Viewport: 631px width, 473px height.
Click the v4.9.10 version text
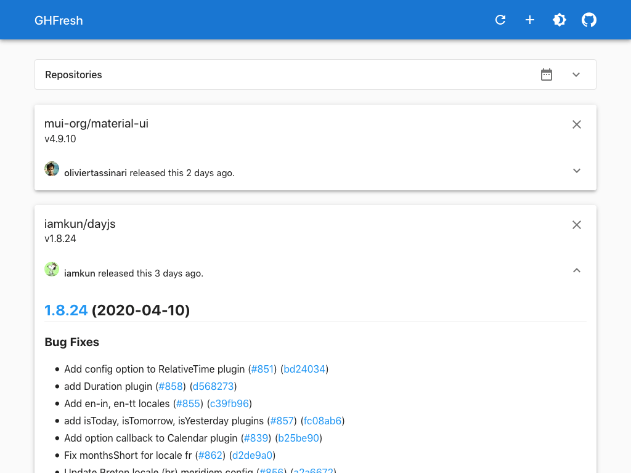point(60,139)
